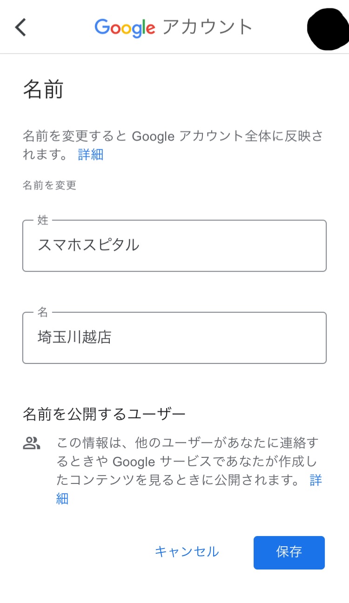Focus the 名 (first name) input field
The width and height of the screenshot is (349, 603).
coord(174,338)
